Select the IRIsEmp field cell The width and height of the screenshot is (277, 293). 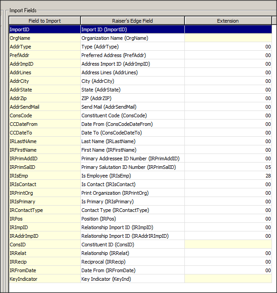tap(45, 176)
